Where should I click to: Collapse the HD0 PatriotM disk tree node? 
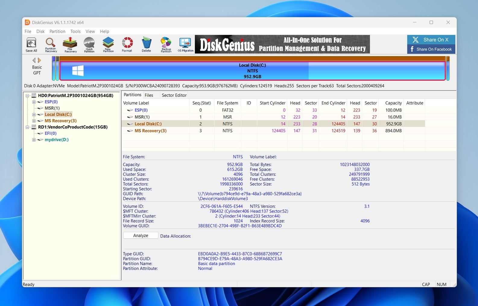[27, 95]
